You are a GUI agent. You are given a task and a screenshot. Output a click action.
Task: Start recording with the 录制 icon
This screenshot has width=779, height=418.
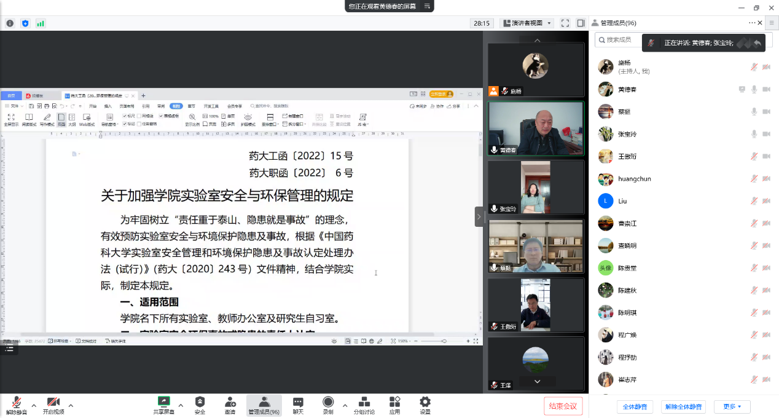pos(328,403)
